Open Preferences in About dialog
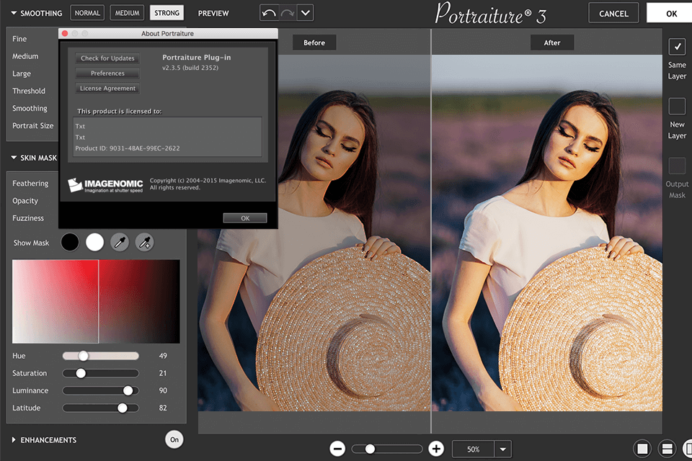The image size is (692, 461). tap(107, 73)
